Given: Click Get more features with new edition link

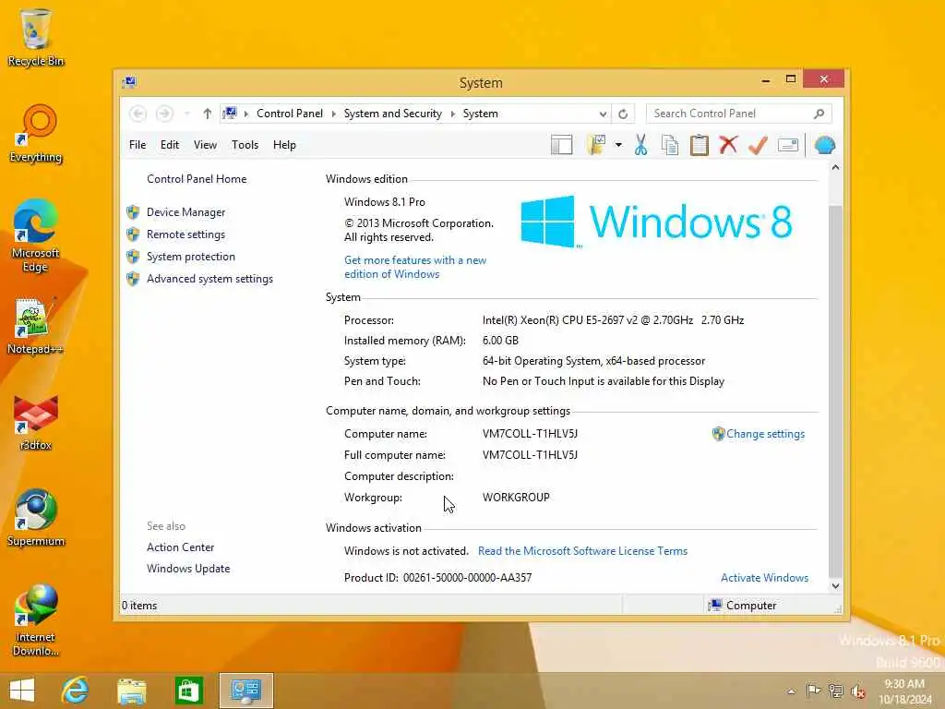Looking at the screenshot, I should pos(415,267).
